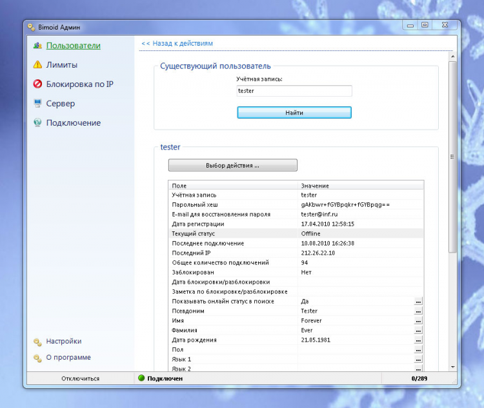The height and width of the screenshot is (408, 484).
Task: Click the Сервер computer icon
Action: [x=37, y=103]
